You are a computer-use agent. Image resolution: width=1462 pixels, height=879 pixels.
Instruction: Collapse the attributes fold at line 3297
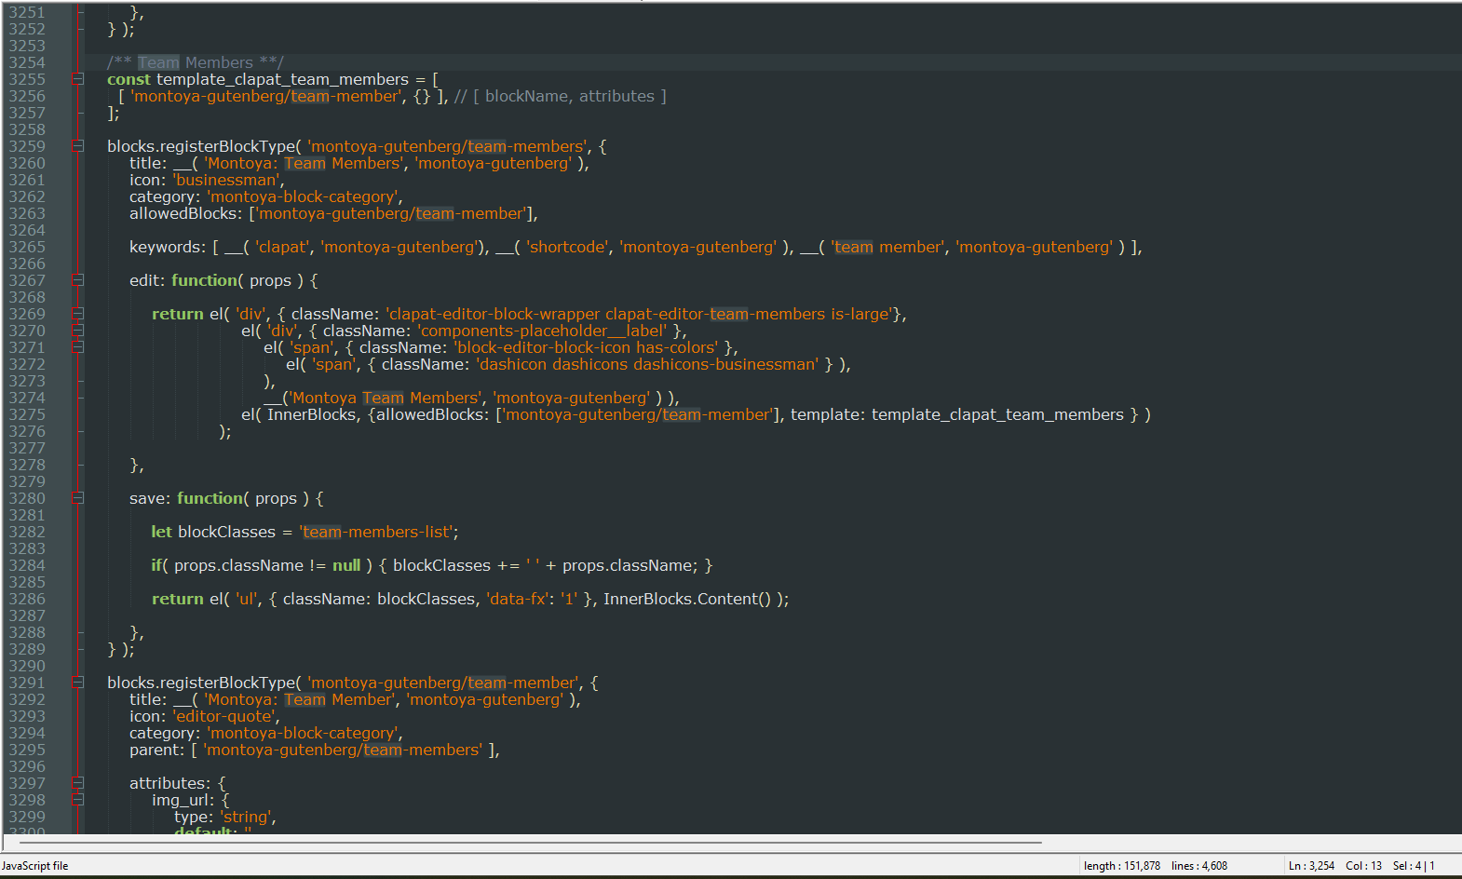78,783
